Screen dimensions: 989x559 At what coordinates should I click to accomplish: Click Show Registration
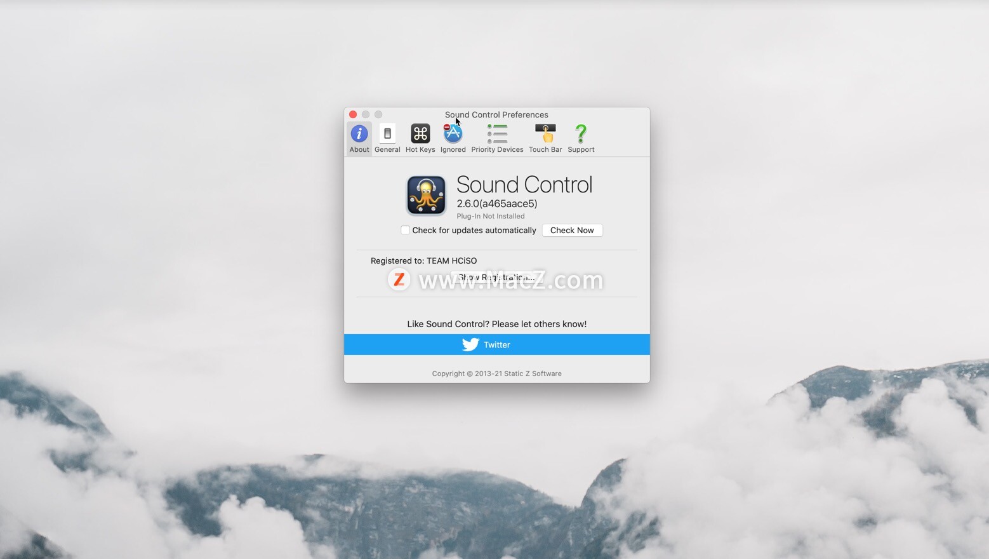pyautogui.click(x=496, y=277)
